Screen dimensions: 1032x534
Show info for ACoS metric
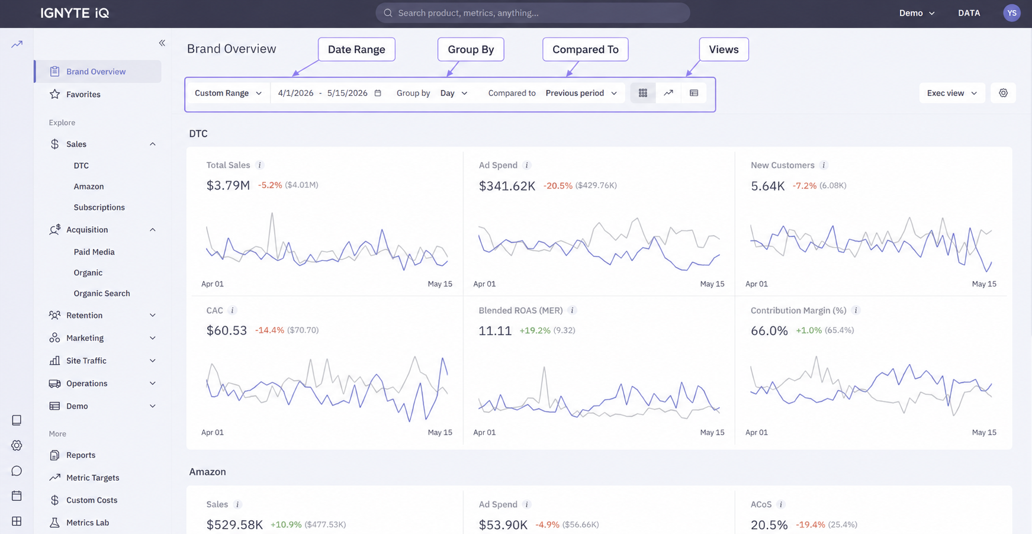(x=781, y=504)
